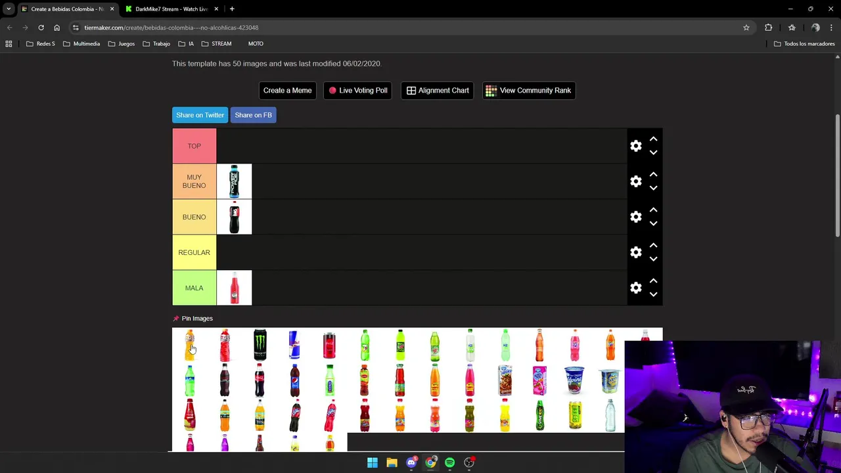Move MUY BUENO tier row up
Screen dimensions: 841x473
(653, 175)
